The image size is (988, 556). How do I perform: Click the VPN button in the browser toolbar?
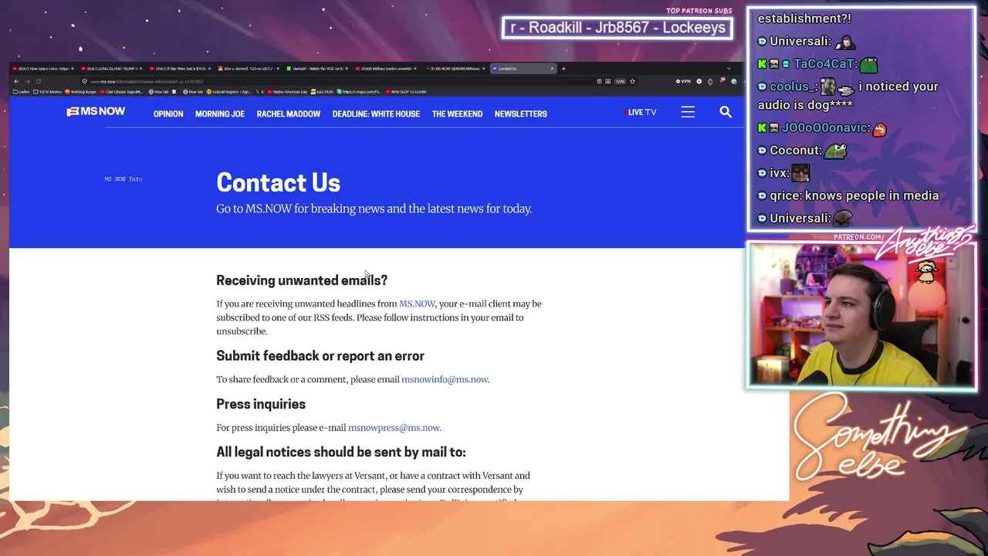[683, 81]
